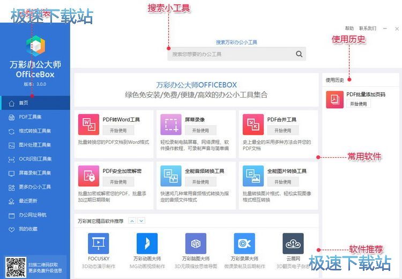This screenshot has height=279, width=402.
Task: Open the 格式转换工具集 menu item
Action: point(35,131)
